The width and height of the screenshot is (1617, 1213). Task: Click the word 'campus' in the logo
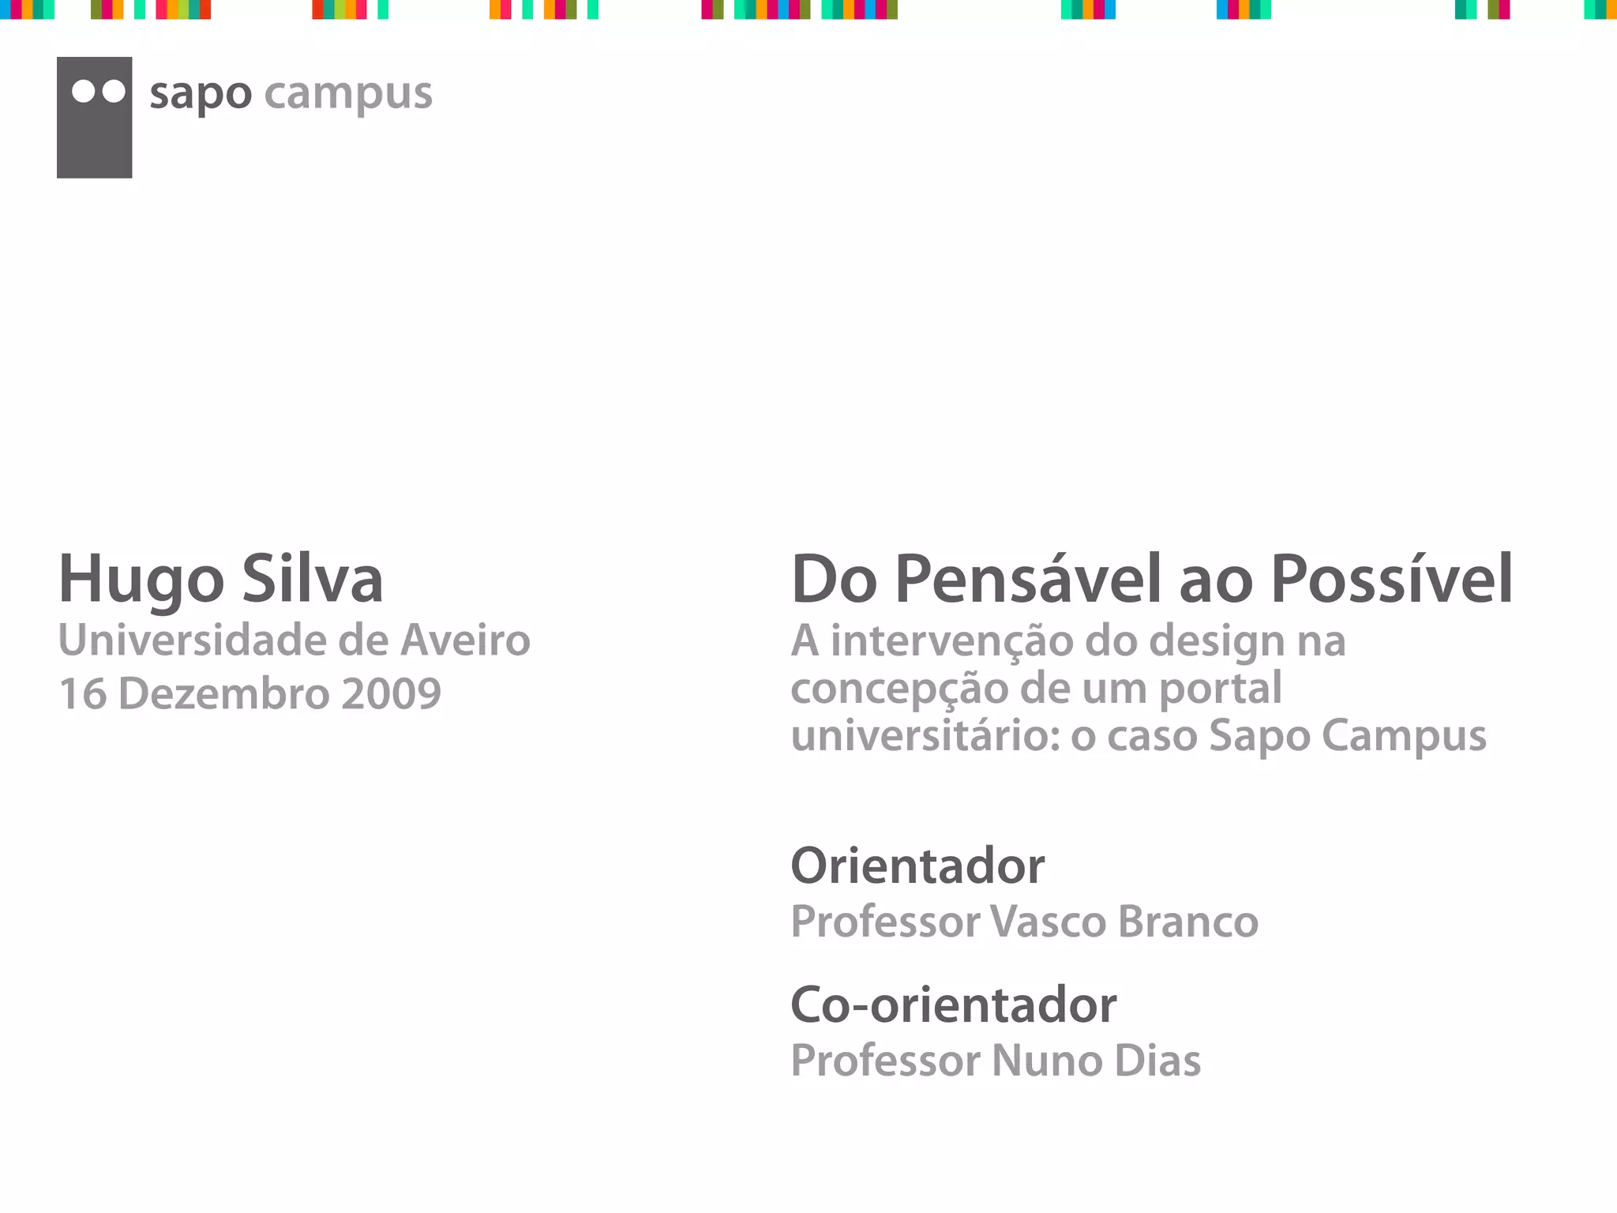[x=347, y=94]
